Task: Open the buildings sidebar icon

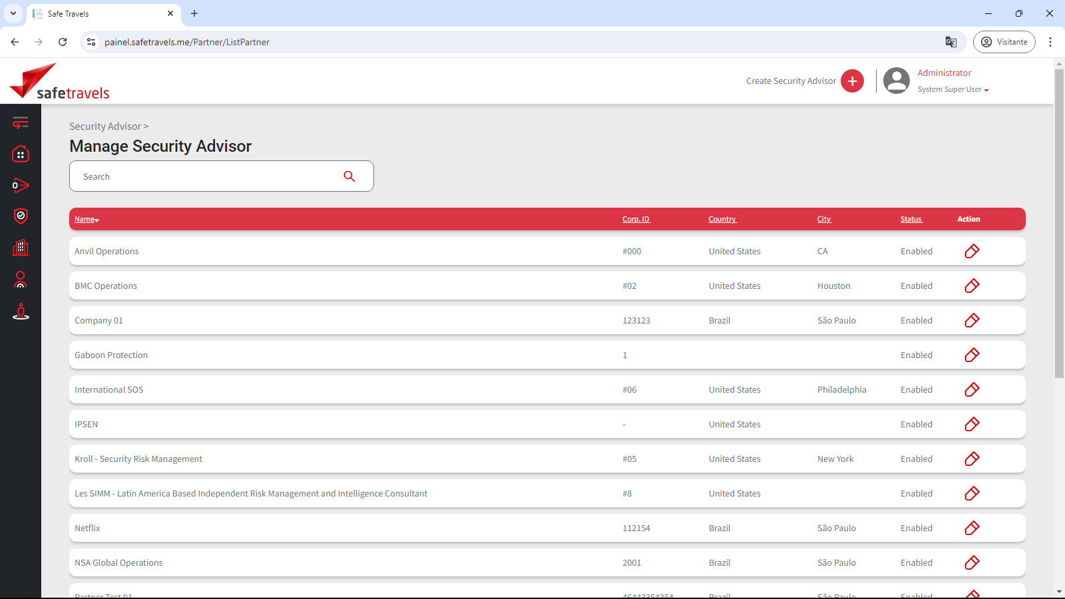Action: coord(21,248)
